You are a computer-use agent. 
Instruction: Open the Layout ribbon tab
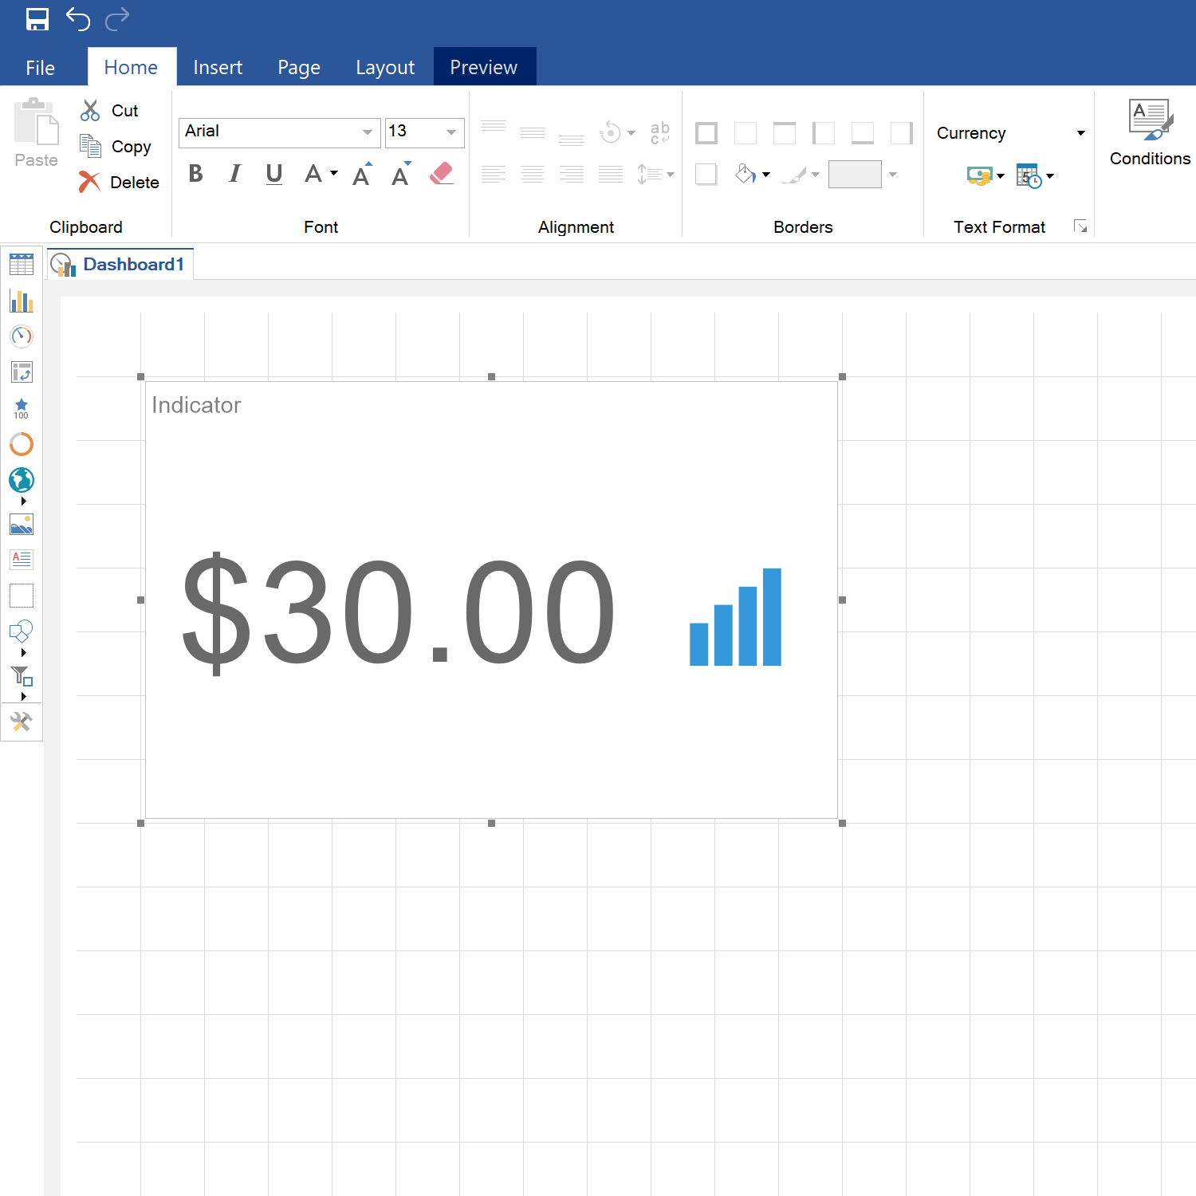pyautogui.click(x=385, y=68)
